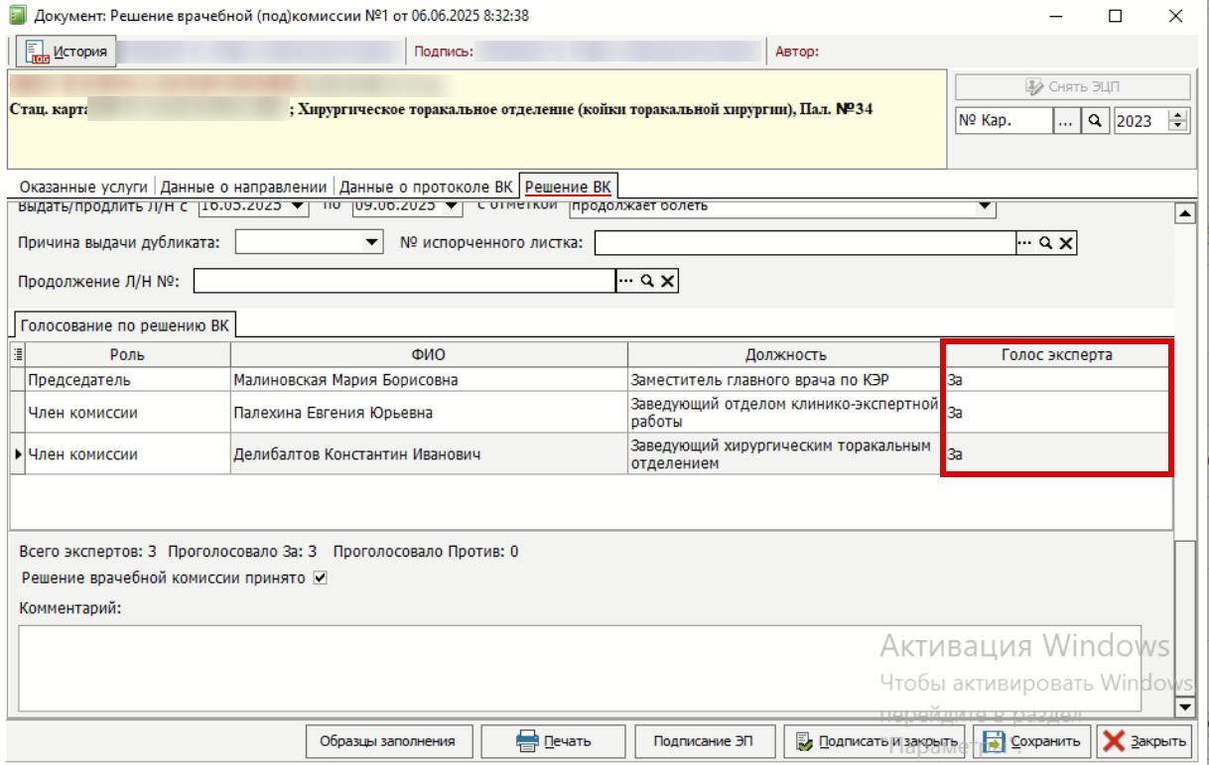This screenshot has height=765, width=1209.
Task: Click the Печать button
Action: click(553, 741)
